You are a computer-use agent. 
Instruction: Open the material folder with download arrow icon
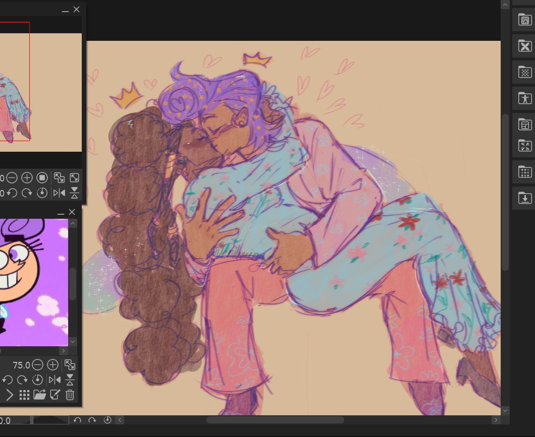tap(525, 198)
